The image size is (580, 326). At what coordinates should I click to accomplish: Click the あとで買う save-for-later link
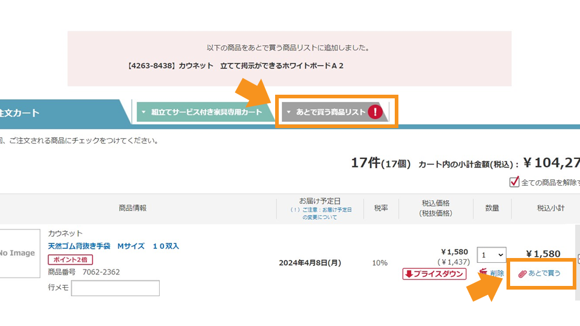click(544, 274)
